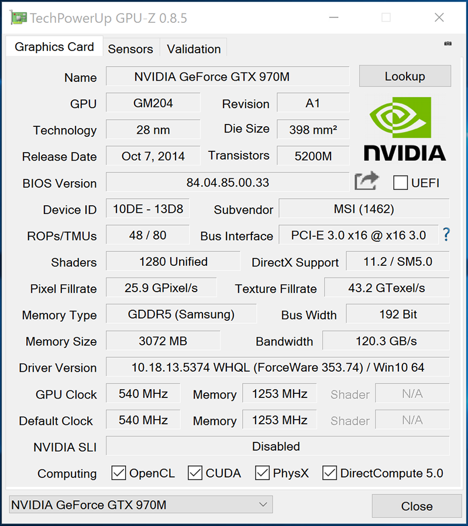Image resolution: width=468 pixels, height=526 pixels.
Task: Toggle the PhysX checkbox
Action: [x=262, y=473]
